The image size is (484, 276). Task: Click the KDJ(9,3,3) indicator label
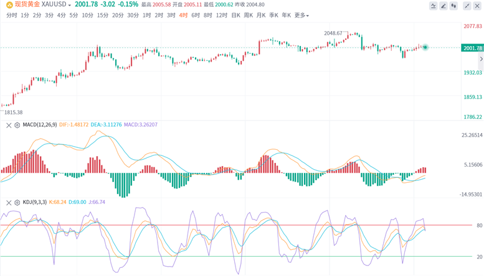pos(35,202)
